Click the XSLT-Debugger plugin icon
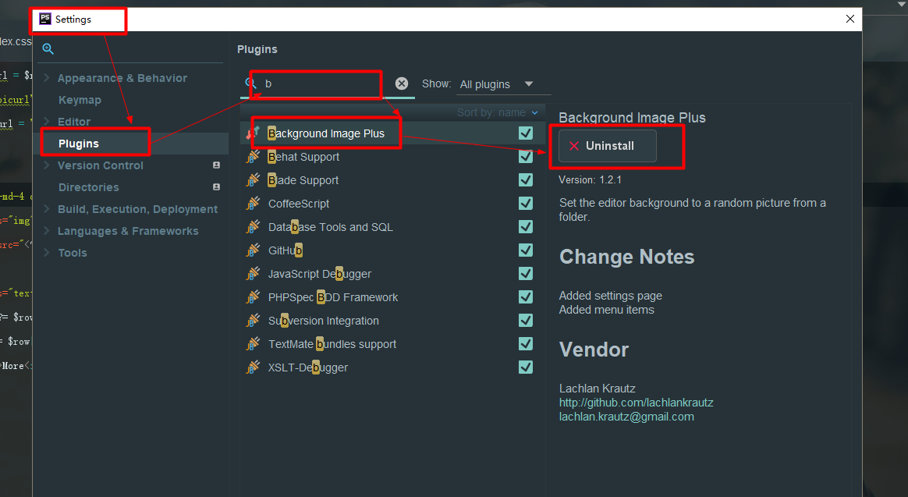The width and height of the screenshot is (908, 497). tap(253, 367)
